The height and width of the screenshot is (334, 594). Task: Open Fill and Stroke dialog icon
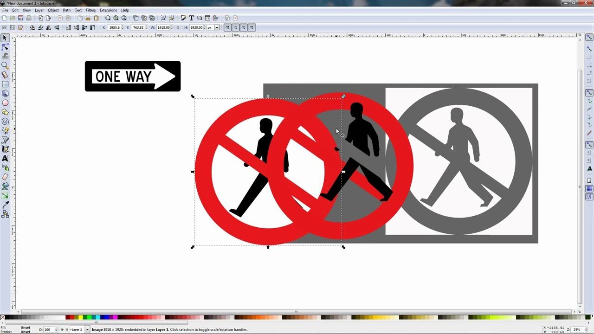tap(183, 18)
